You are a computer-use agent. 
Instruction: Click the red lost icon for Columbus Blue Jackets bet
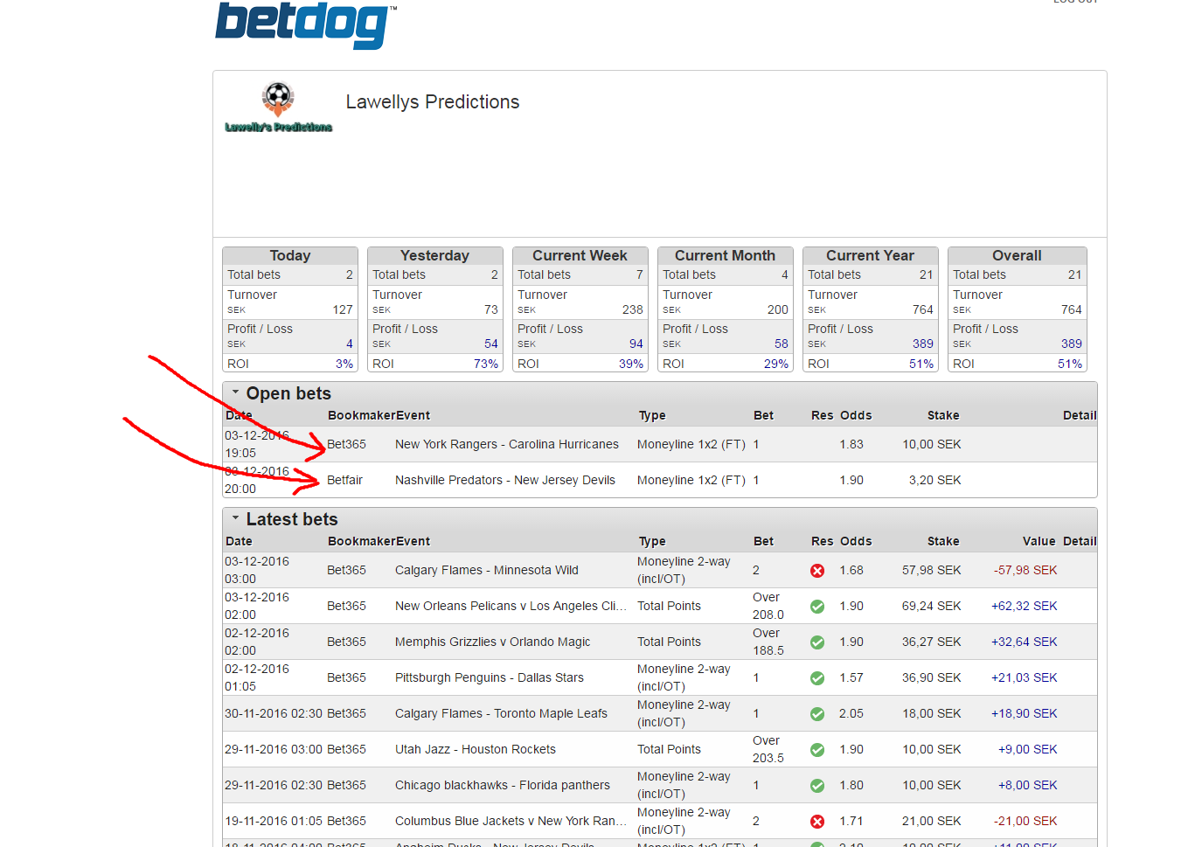click(817, 822)
